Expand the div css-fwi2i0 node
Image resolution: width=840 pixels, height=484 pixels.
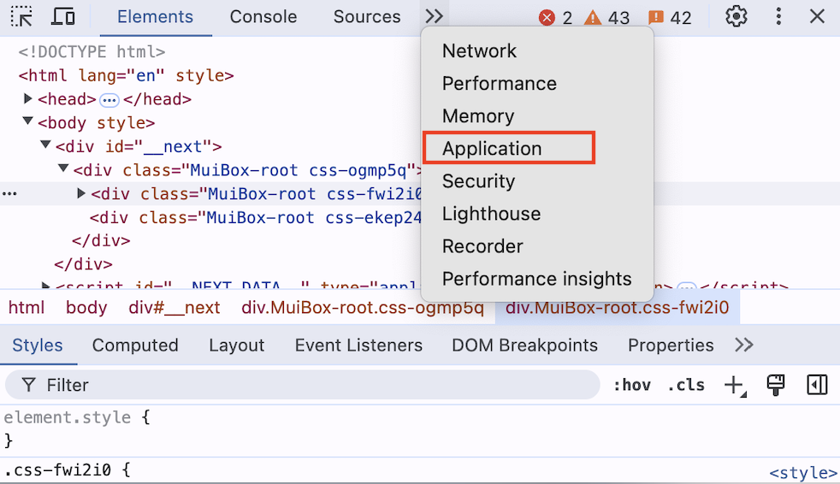81,193
